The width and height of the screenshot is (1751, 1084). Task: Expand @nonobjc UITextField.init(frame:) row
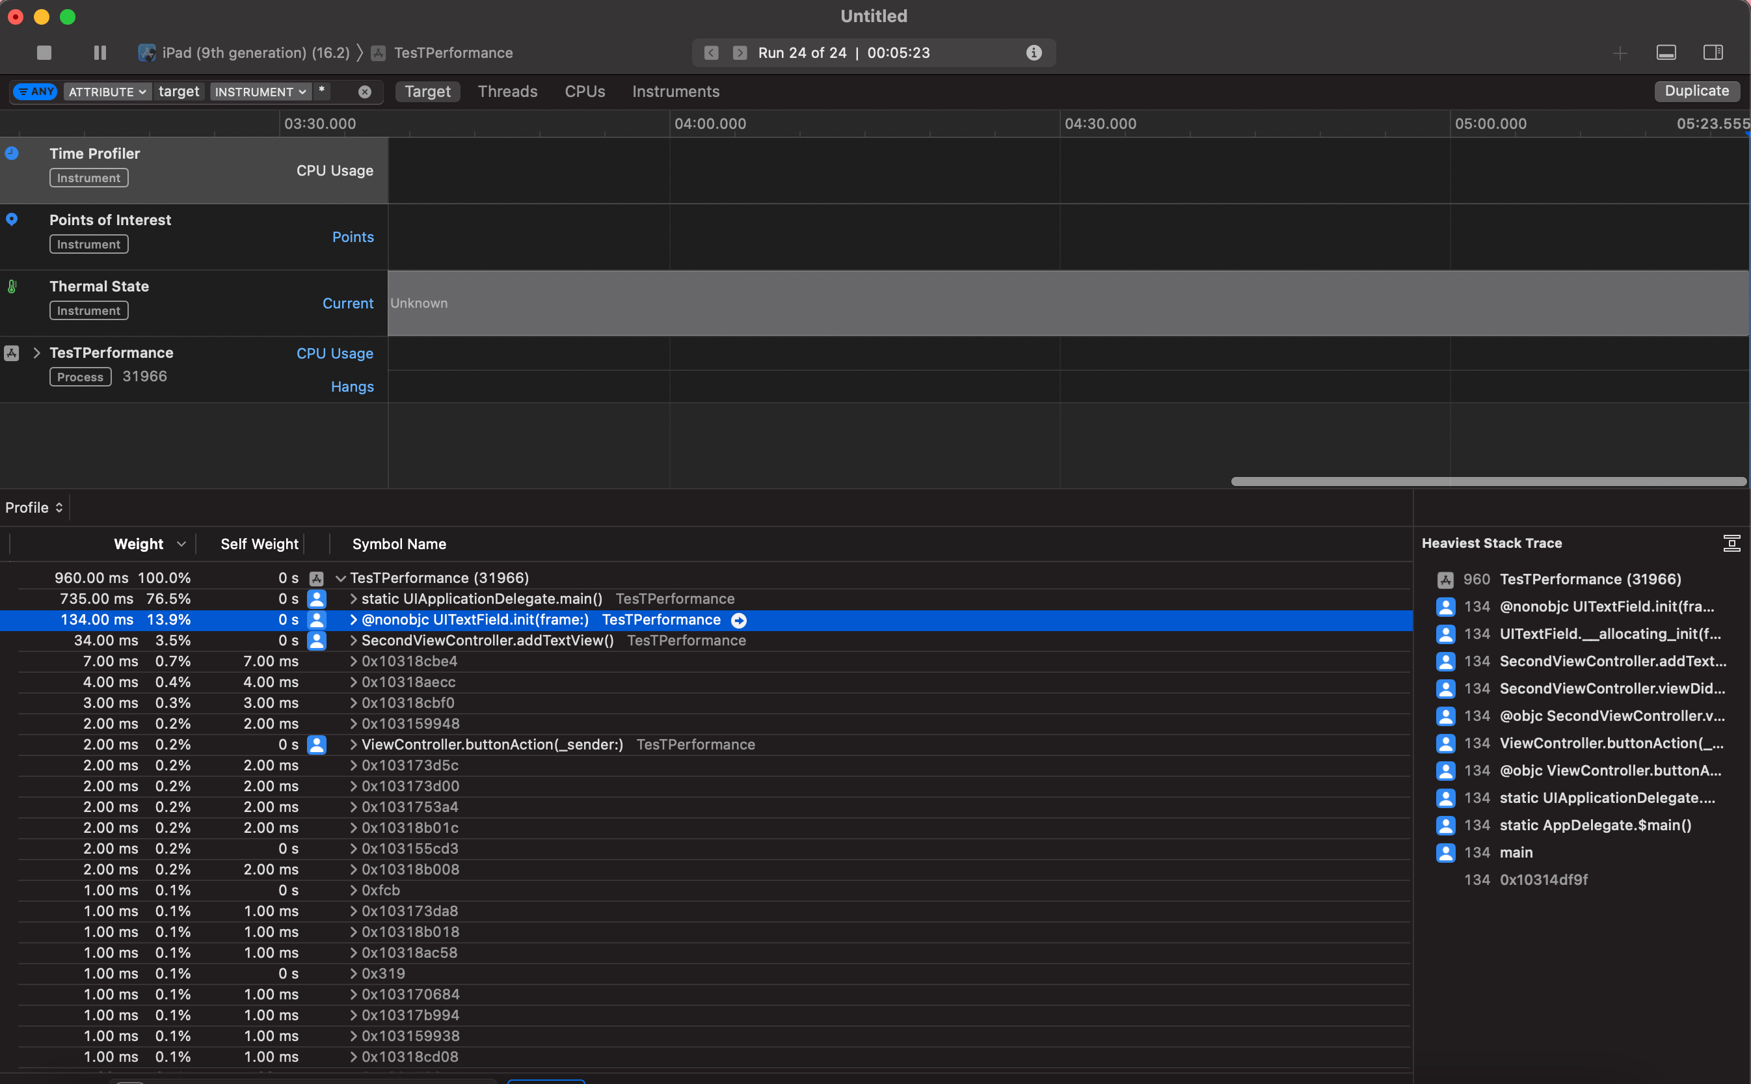point(353,620)
